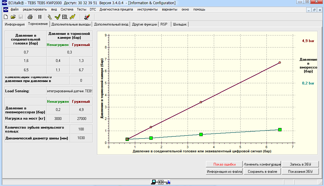Open the RSP tab
324x186 pixels.
[x=164, y=24]
